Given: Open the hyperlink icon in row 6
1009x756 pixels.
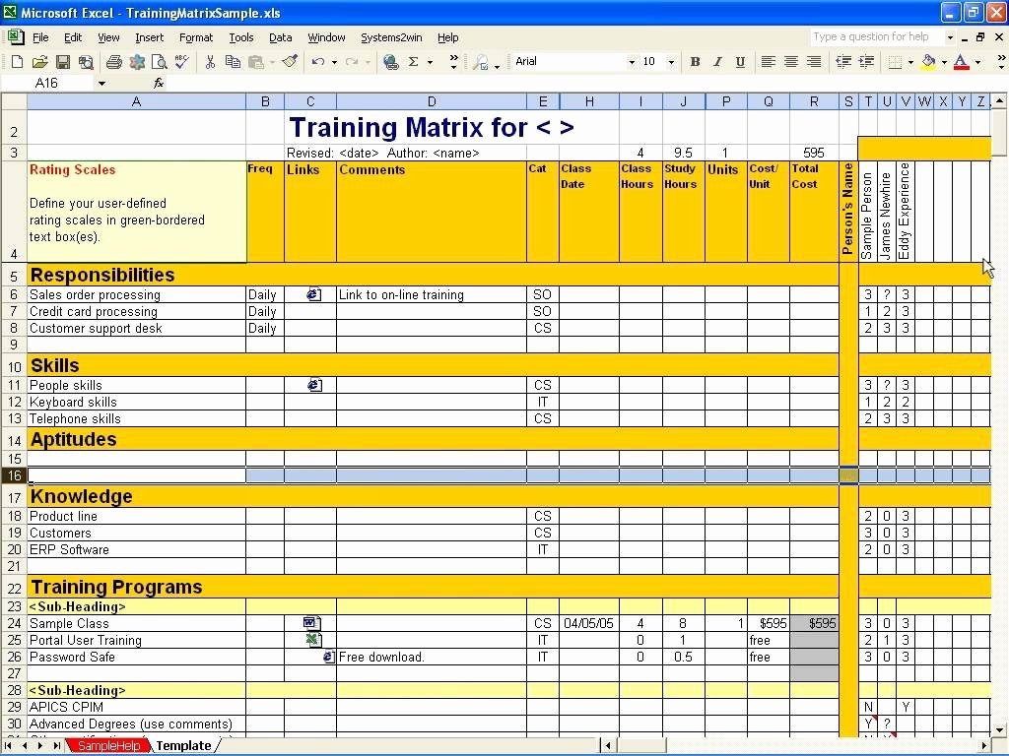Looking at the screenshot, I should point(313,294).
